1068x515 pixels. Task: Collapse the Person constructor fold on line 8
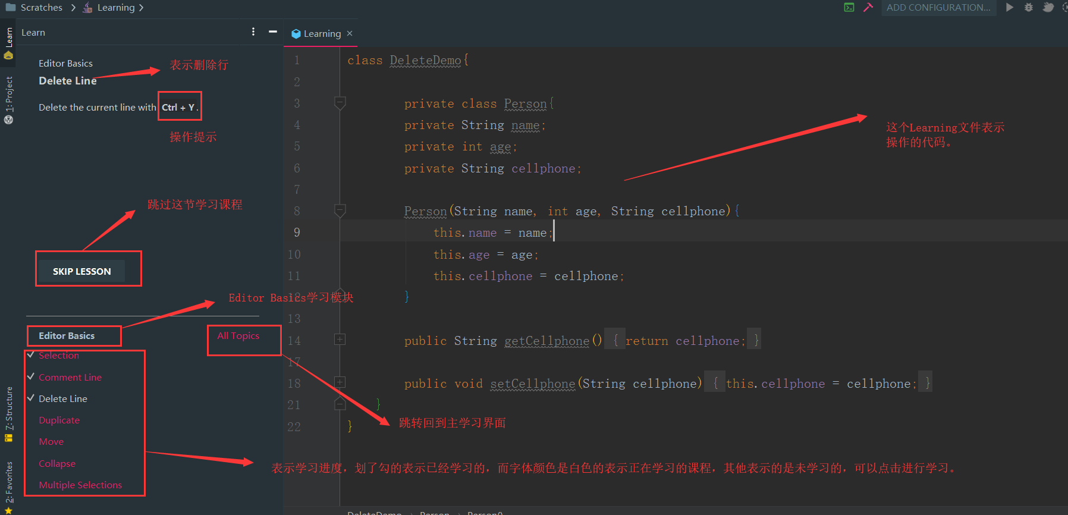[x=340, y=211]
